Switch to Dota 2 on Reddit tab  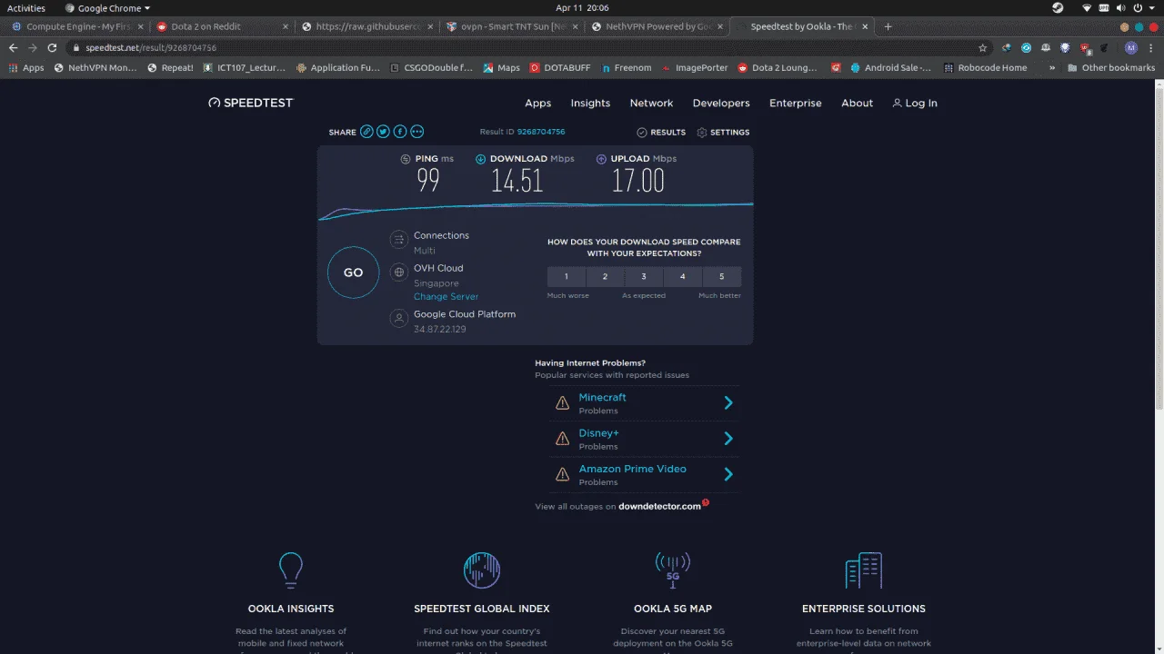[x=220, y=26]
